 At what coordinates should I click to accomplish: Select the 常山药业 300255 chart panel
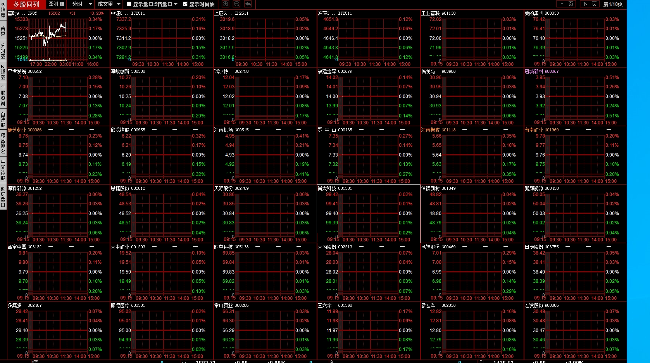point(265,331)
